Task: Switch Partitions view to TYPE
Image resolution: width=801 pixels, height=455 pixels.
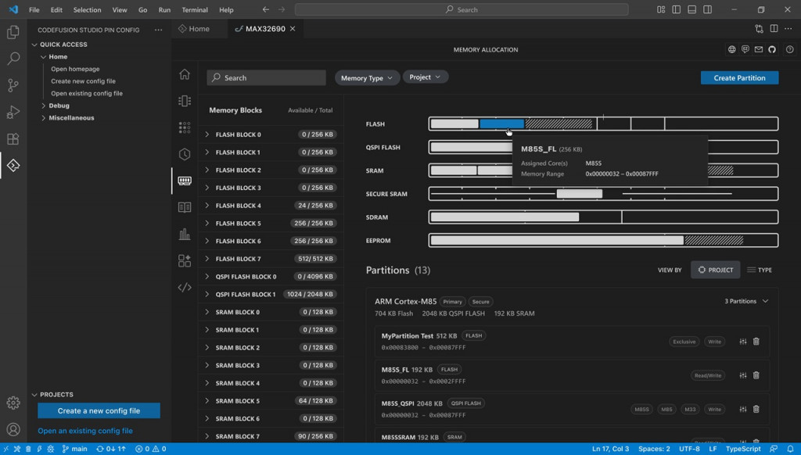Action: tap(759, 269)
